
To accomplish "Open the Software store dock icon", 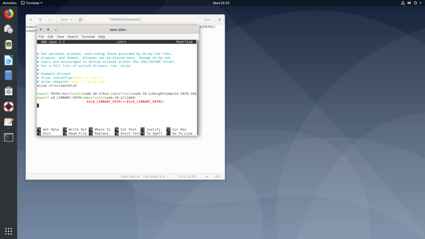I will point(9,91).
